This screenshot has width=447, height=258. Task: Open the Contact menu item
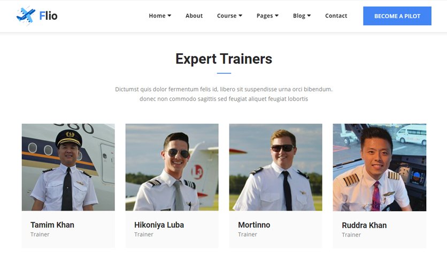click(336, 15)
